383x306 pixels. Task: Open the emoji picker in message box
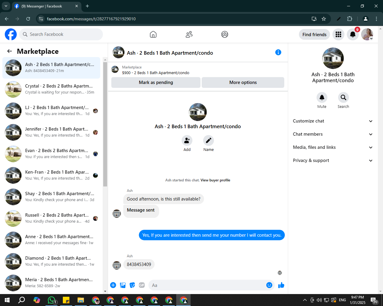(269, 285)
